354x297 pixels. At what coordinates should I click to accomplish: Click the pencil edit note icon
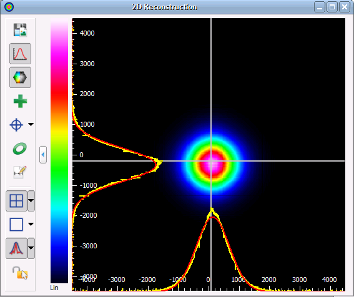[x=20, y=172]
